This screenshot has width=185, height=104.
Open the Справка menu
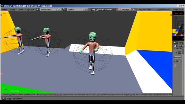click(29, 10)
